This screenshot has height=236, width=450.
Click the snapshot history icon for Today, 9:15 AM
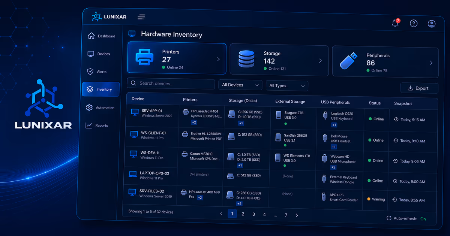[396, 119]
